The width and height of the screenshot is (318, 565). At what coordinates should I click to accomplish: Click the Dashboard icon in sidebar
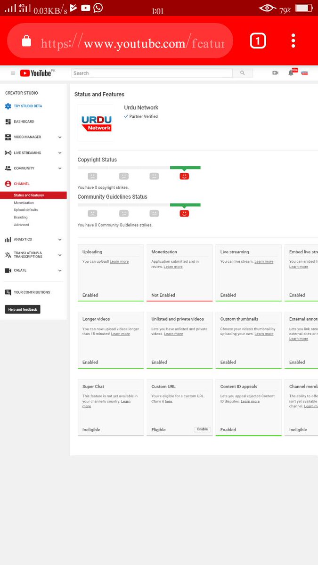(8, 121)
